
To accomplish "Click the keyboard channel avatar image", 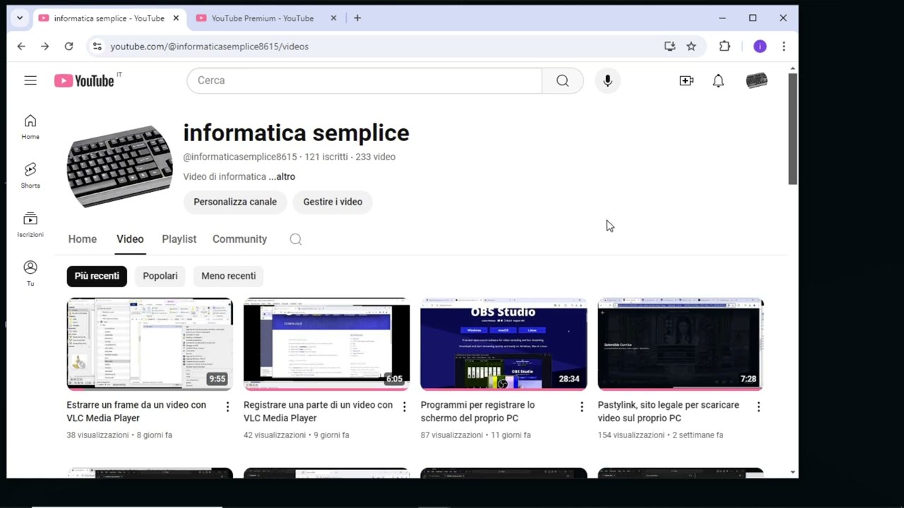I will tap(119, 167).
